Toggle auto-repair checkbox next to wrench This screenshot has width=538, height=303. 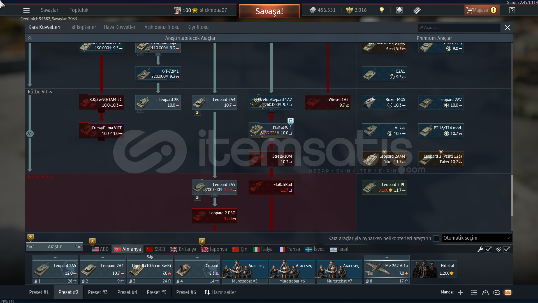[489, 249]
